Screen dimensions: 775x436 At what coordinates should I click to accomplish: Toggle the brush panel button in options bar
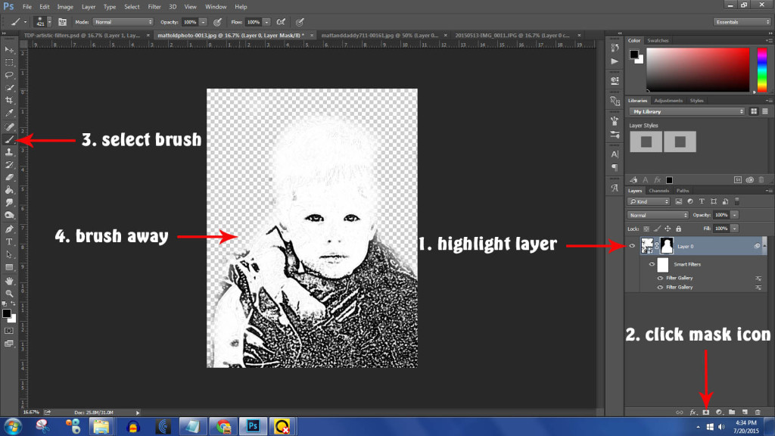click(x=62, y=22)
